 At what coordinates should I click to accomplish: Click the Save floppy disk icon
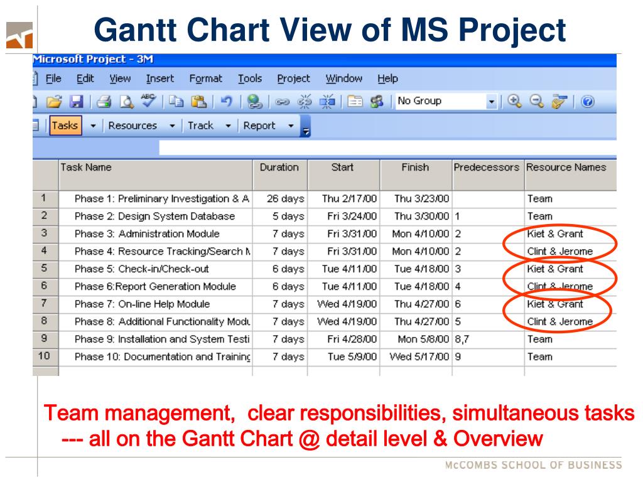tap(76, 101)
